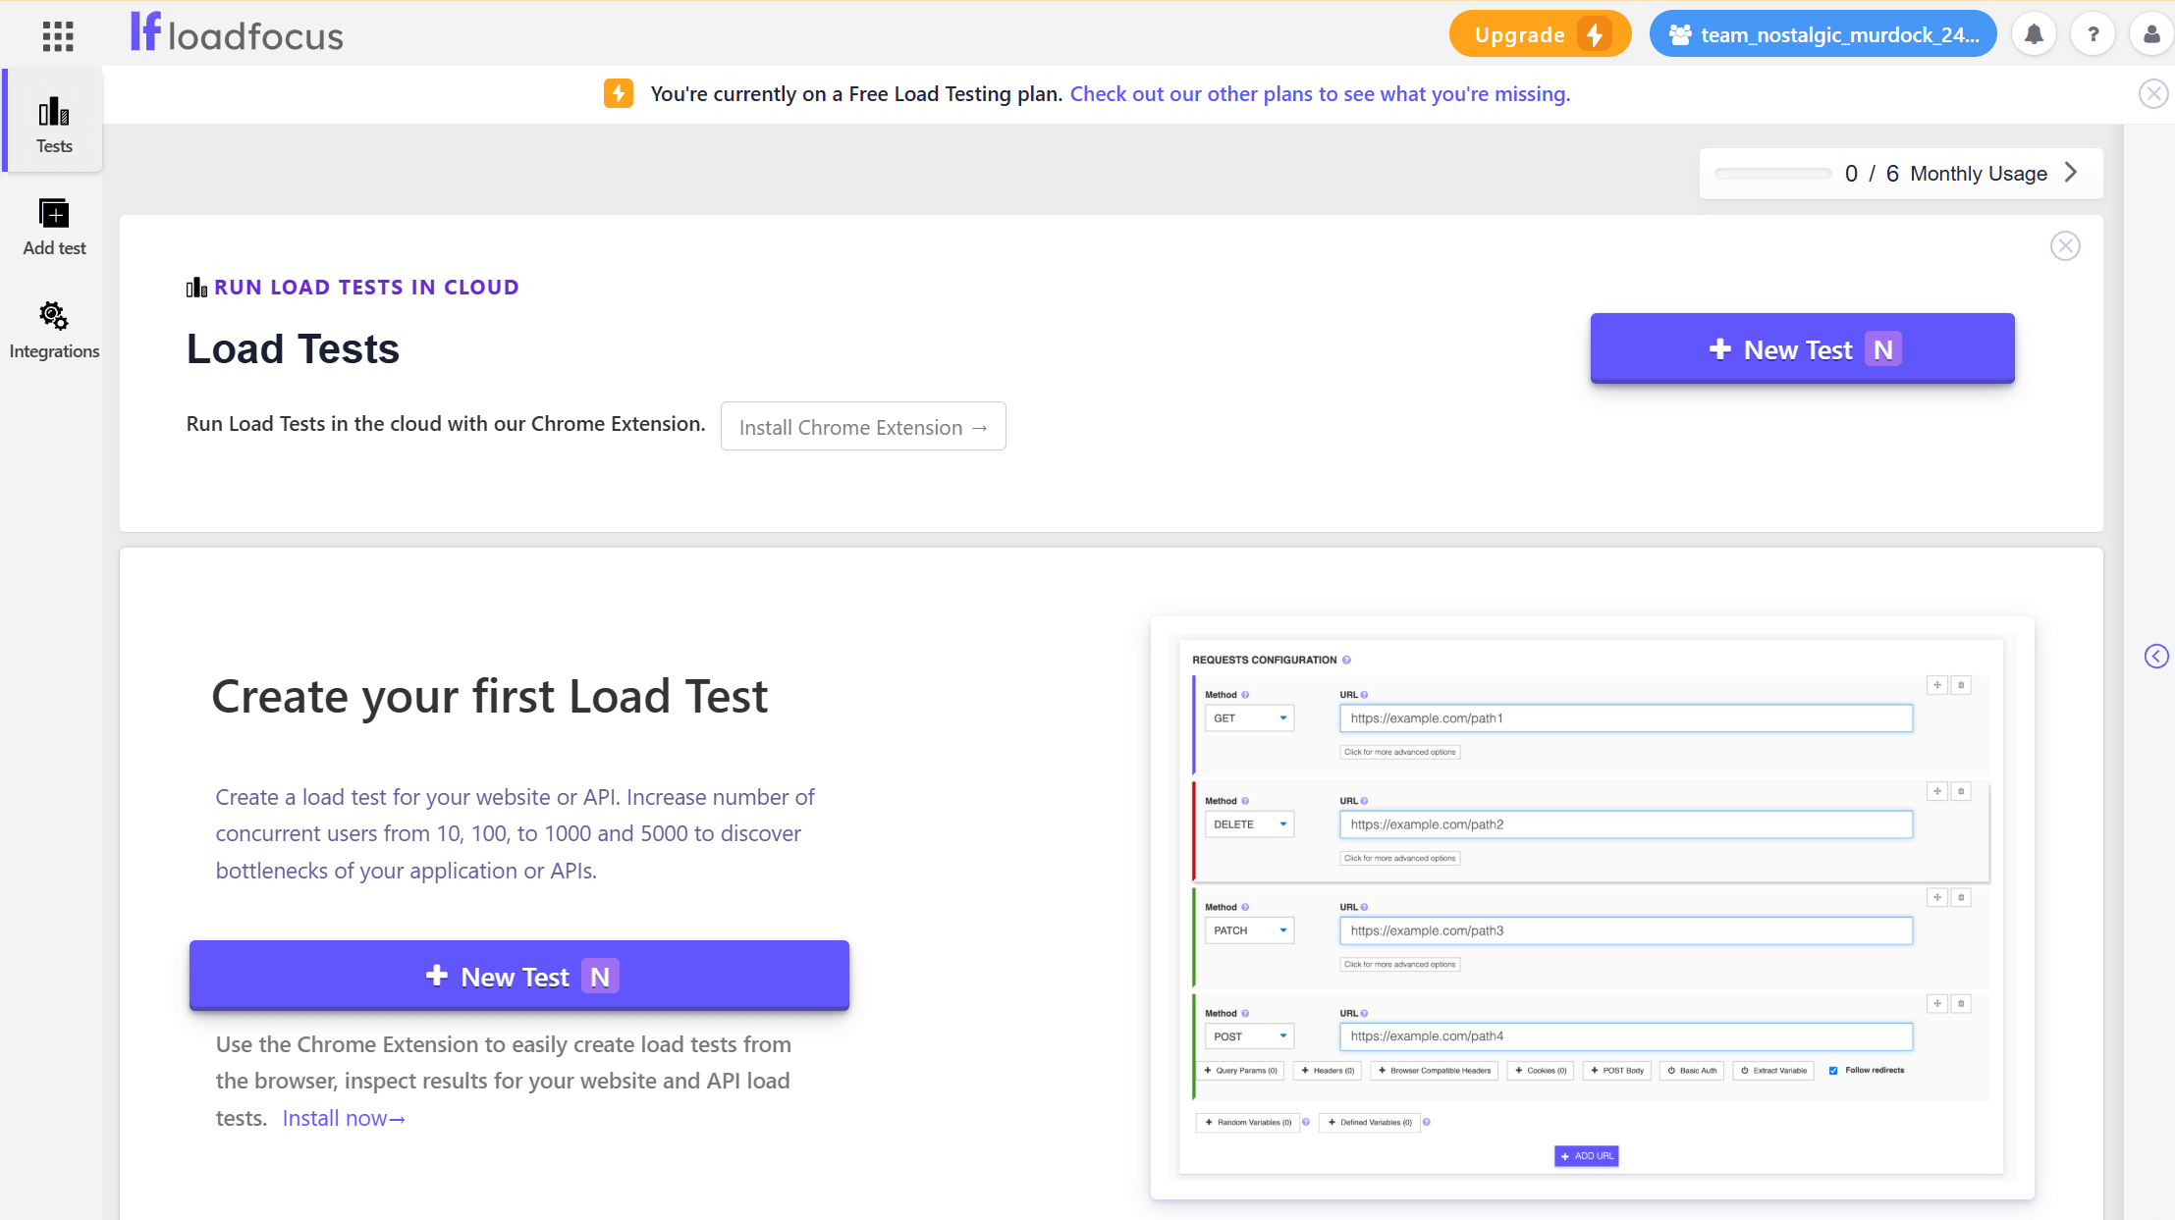Open Integrations in the sidebar
The height and width of the screenshot is (1220, 2175).
tap(54, 331)
